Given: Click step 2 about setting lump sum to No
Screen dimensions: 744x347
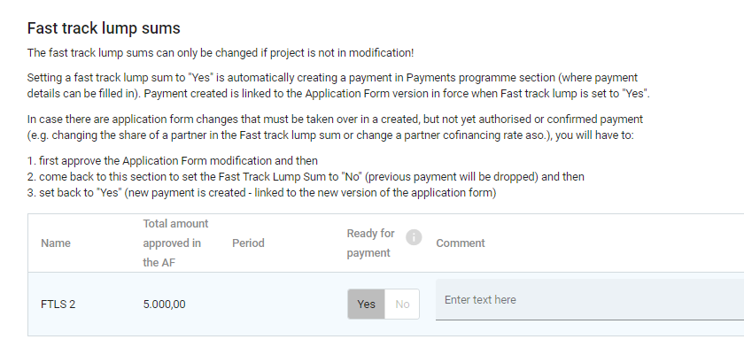Looking at the screenshot, I should point(306,177).
